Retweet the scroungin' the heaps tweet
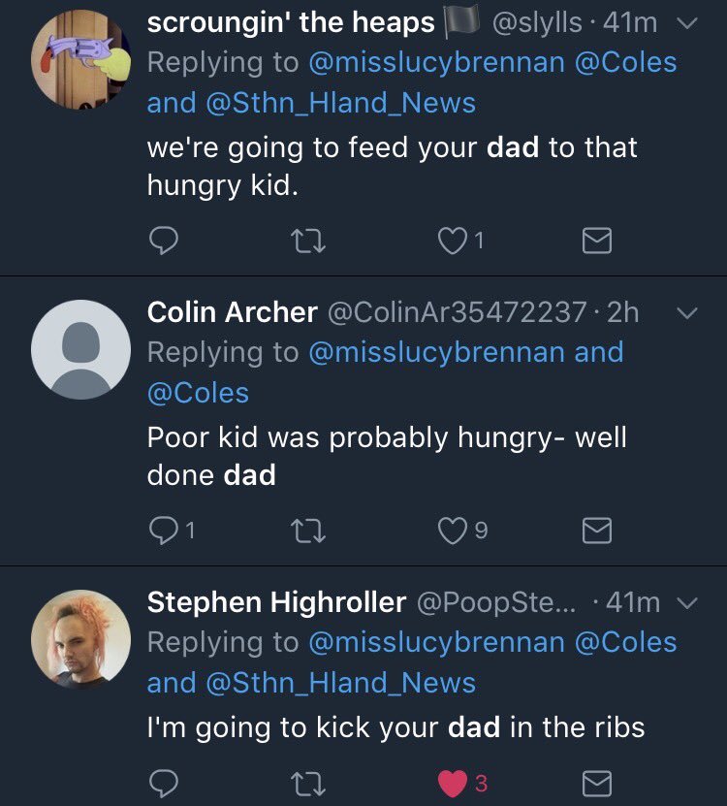The width and height of the screenshot is (727, 806). click(x=306, y=241)
